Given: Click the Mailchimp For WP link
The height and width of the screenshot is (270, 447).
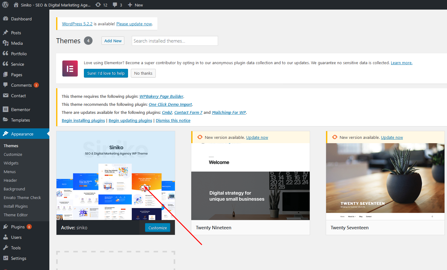Looking at the screenshot, I should (229, 112).
